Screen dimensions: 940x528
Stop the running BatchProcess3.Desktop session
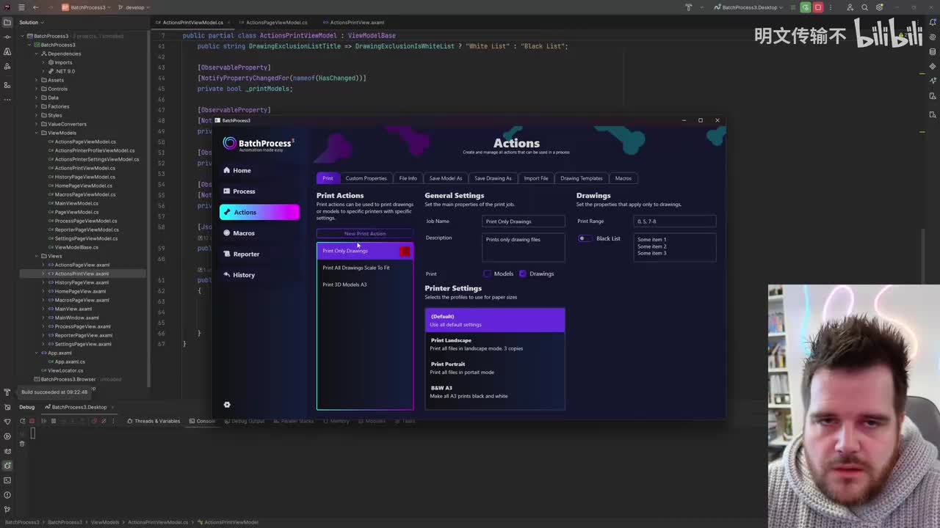[x=818, y=7]
